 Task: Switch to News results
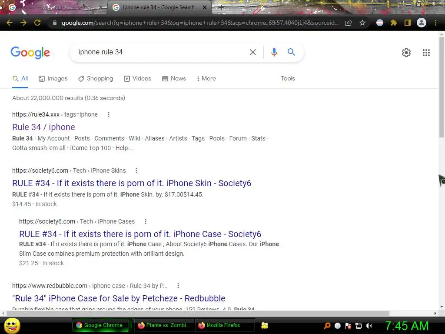click(174, 79)
